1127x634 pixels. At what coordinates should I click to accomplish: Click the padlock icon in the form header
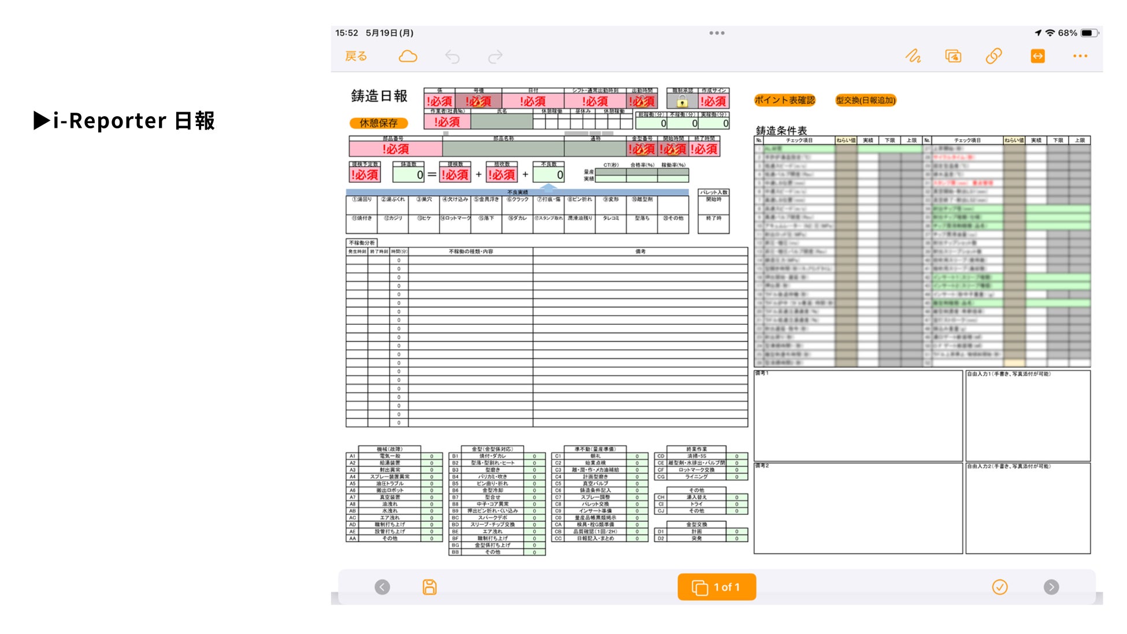click(x=682, y=102)
